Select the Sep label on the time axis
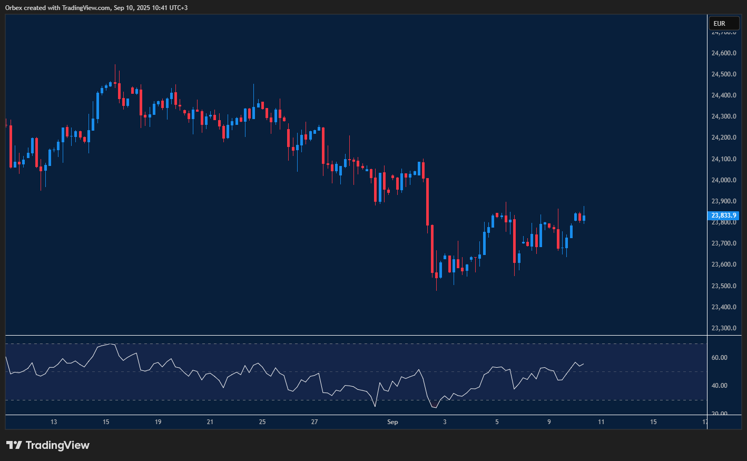747x461 pixels. point(393,422)
